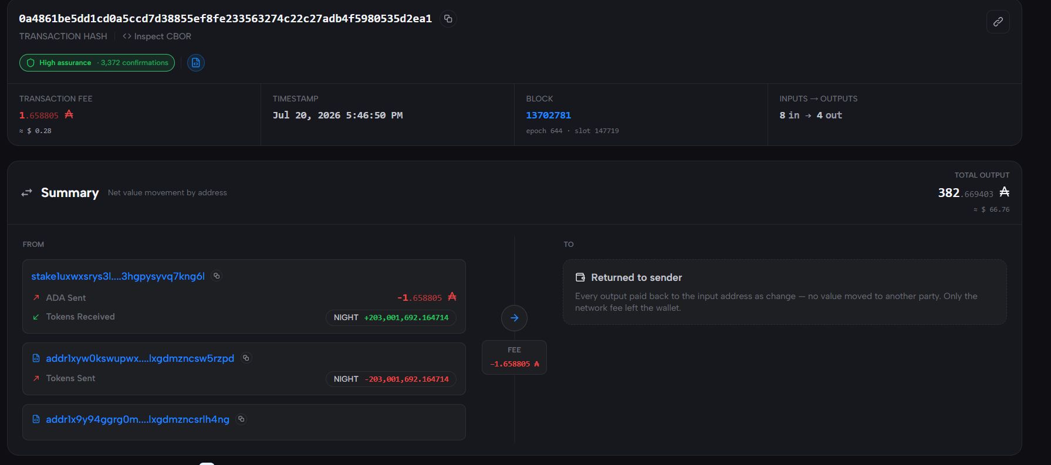
Task: Click the script icon before addr1x9y94ggrg0m
Action: 36,419
